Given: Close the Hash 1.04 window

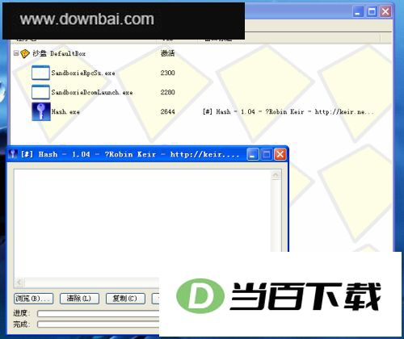Looking at the screenshot, I should click(280, 154).
